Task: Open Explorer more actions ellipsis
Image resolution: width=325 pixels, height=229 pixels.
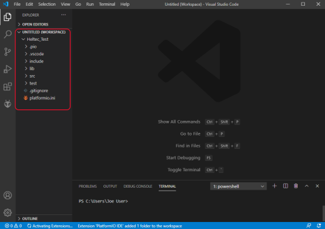Action: 63,15
